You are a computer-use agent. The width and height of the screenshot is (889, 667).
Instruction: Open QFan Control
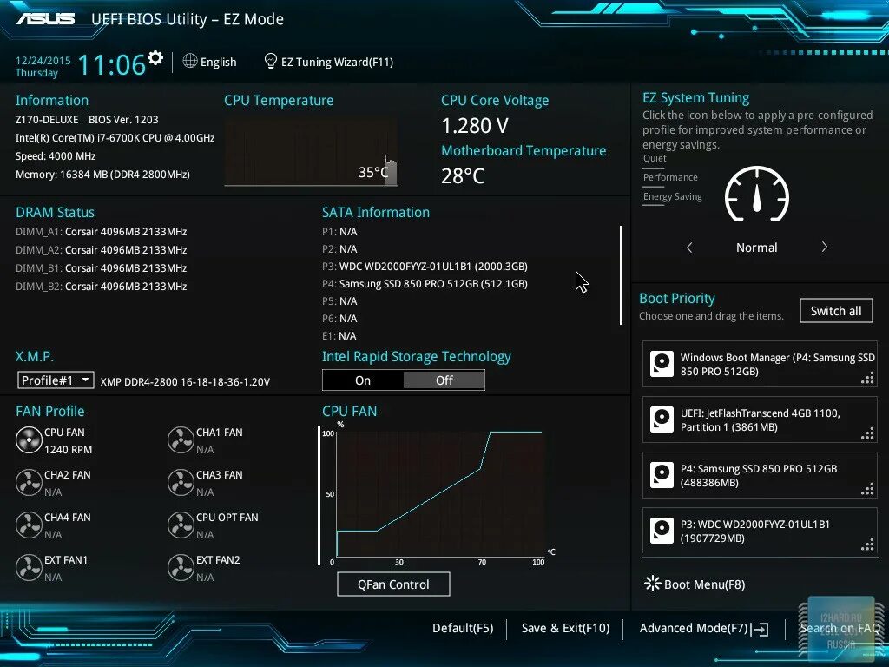(x=393, y=584)
